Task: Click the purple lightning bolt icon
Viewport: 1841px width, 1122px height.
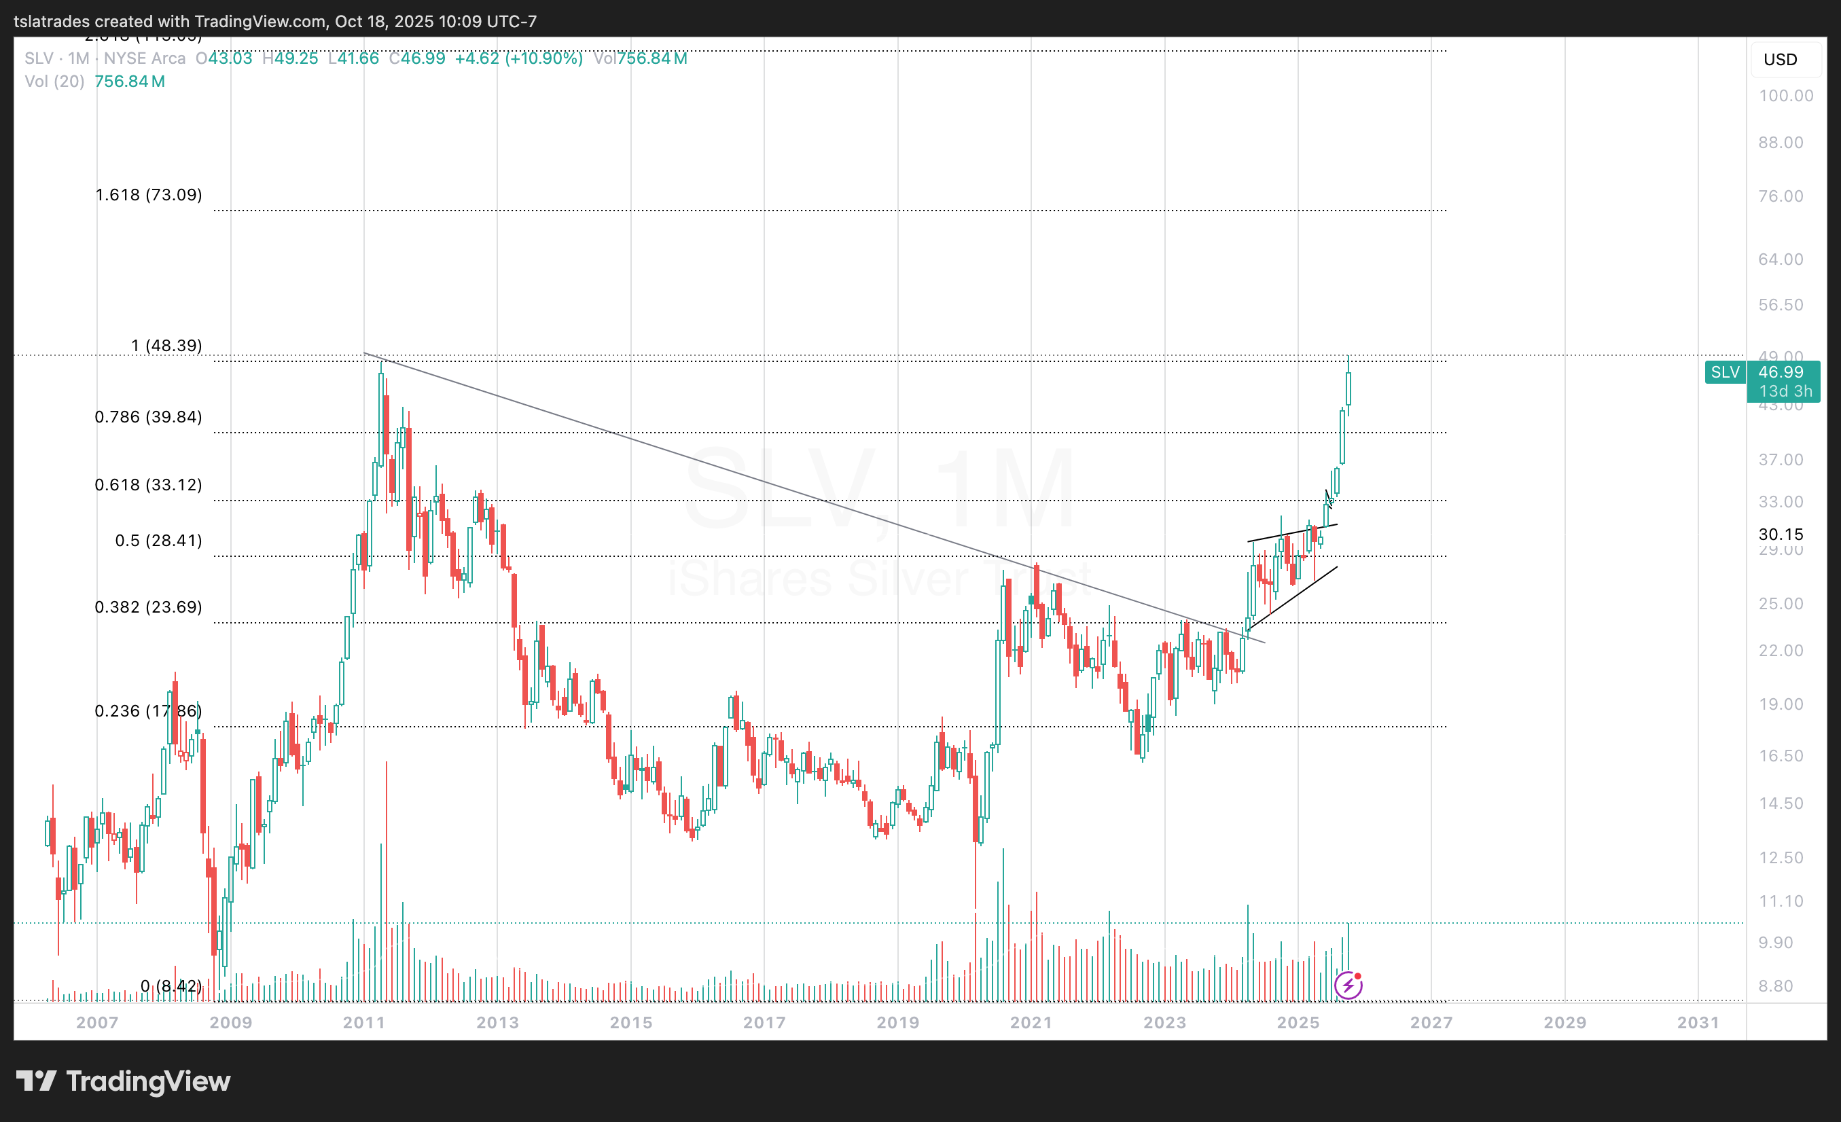Action: point(1348,985)
